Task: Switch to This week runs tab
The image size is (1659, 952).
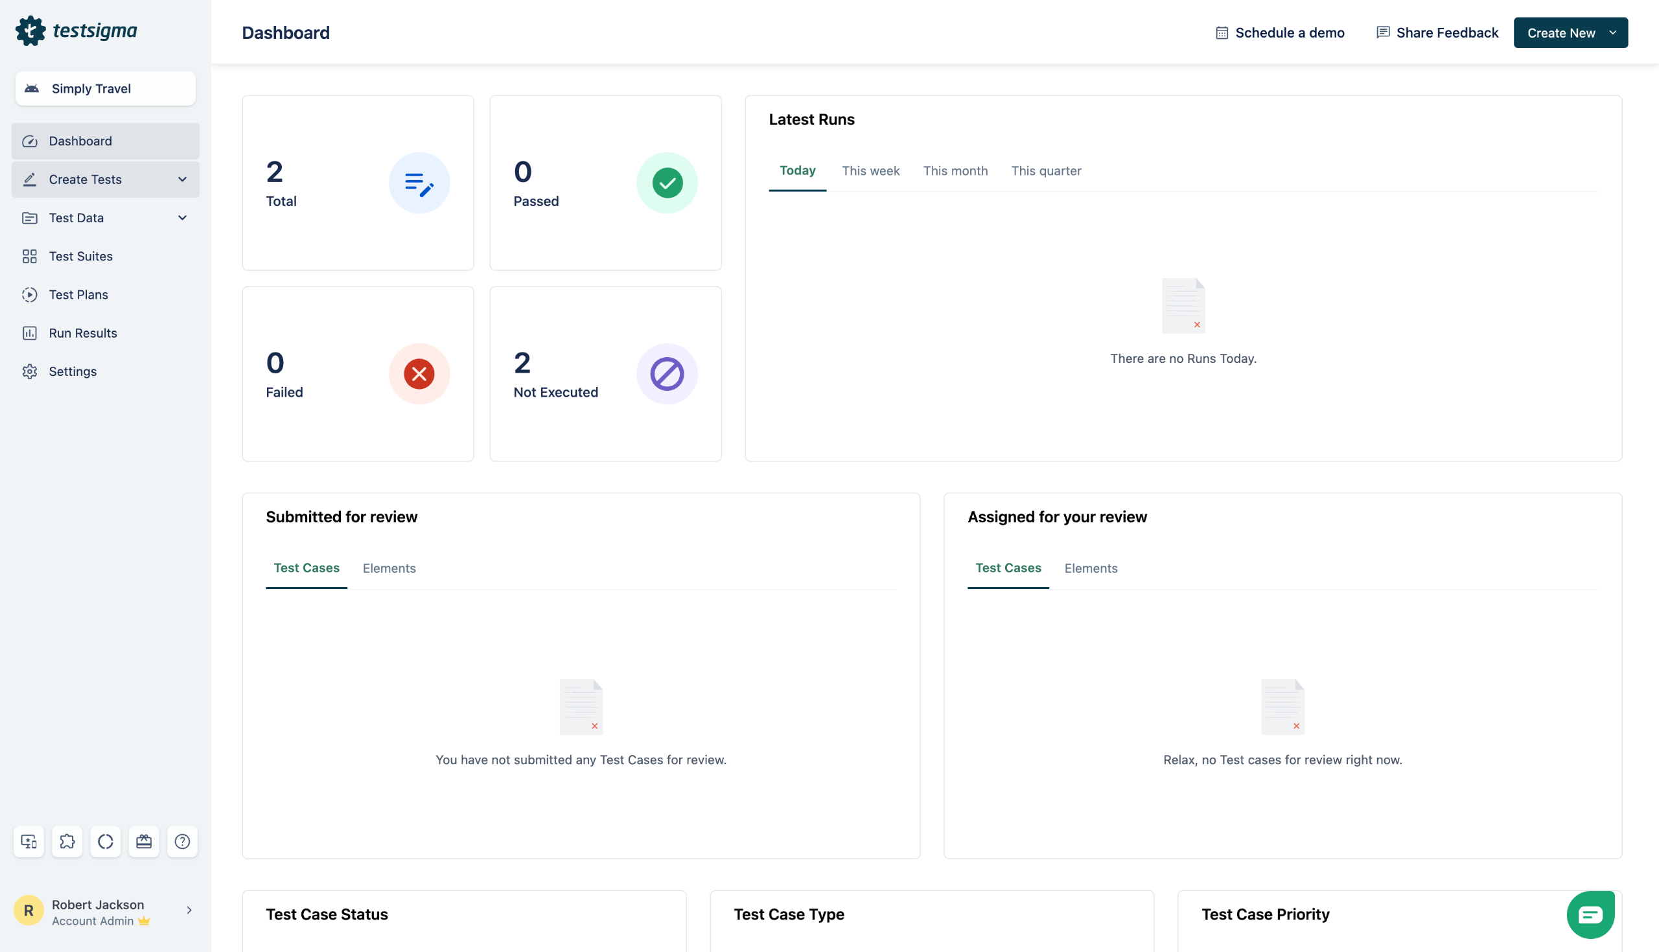Action: click(x=870, y=170)
